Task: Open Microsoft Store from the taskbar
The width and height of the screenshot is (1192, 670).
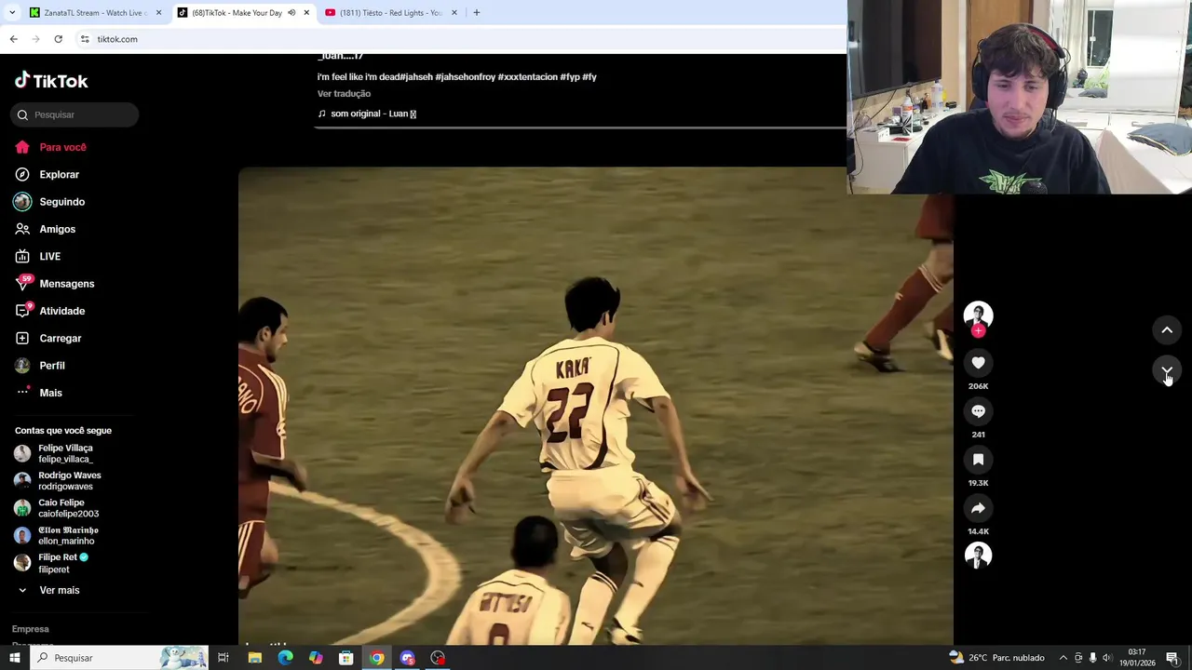Action: [x=346, y=658]
